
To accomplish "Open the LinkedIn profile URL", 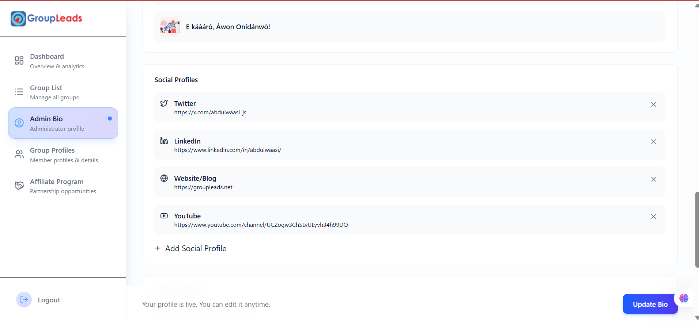I will point(227,150).
